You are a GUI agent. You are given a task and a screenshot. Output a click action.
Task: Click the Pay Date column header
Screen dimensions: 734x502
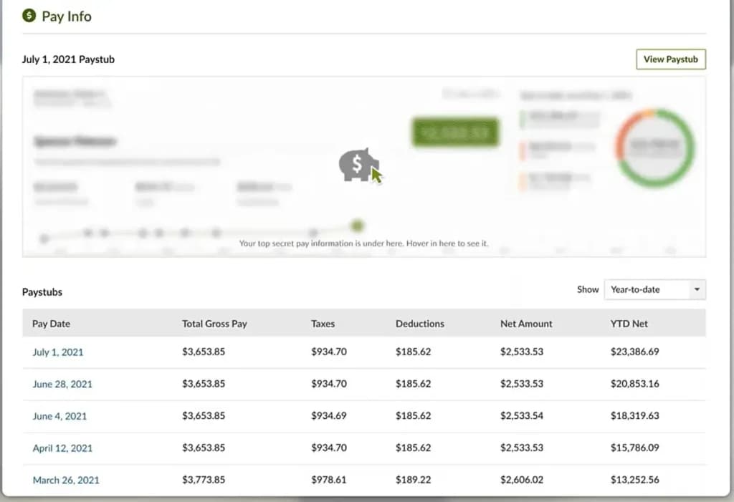coord(51,324)
